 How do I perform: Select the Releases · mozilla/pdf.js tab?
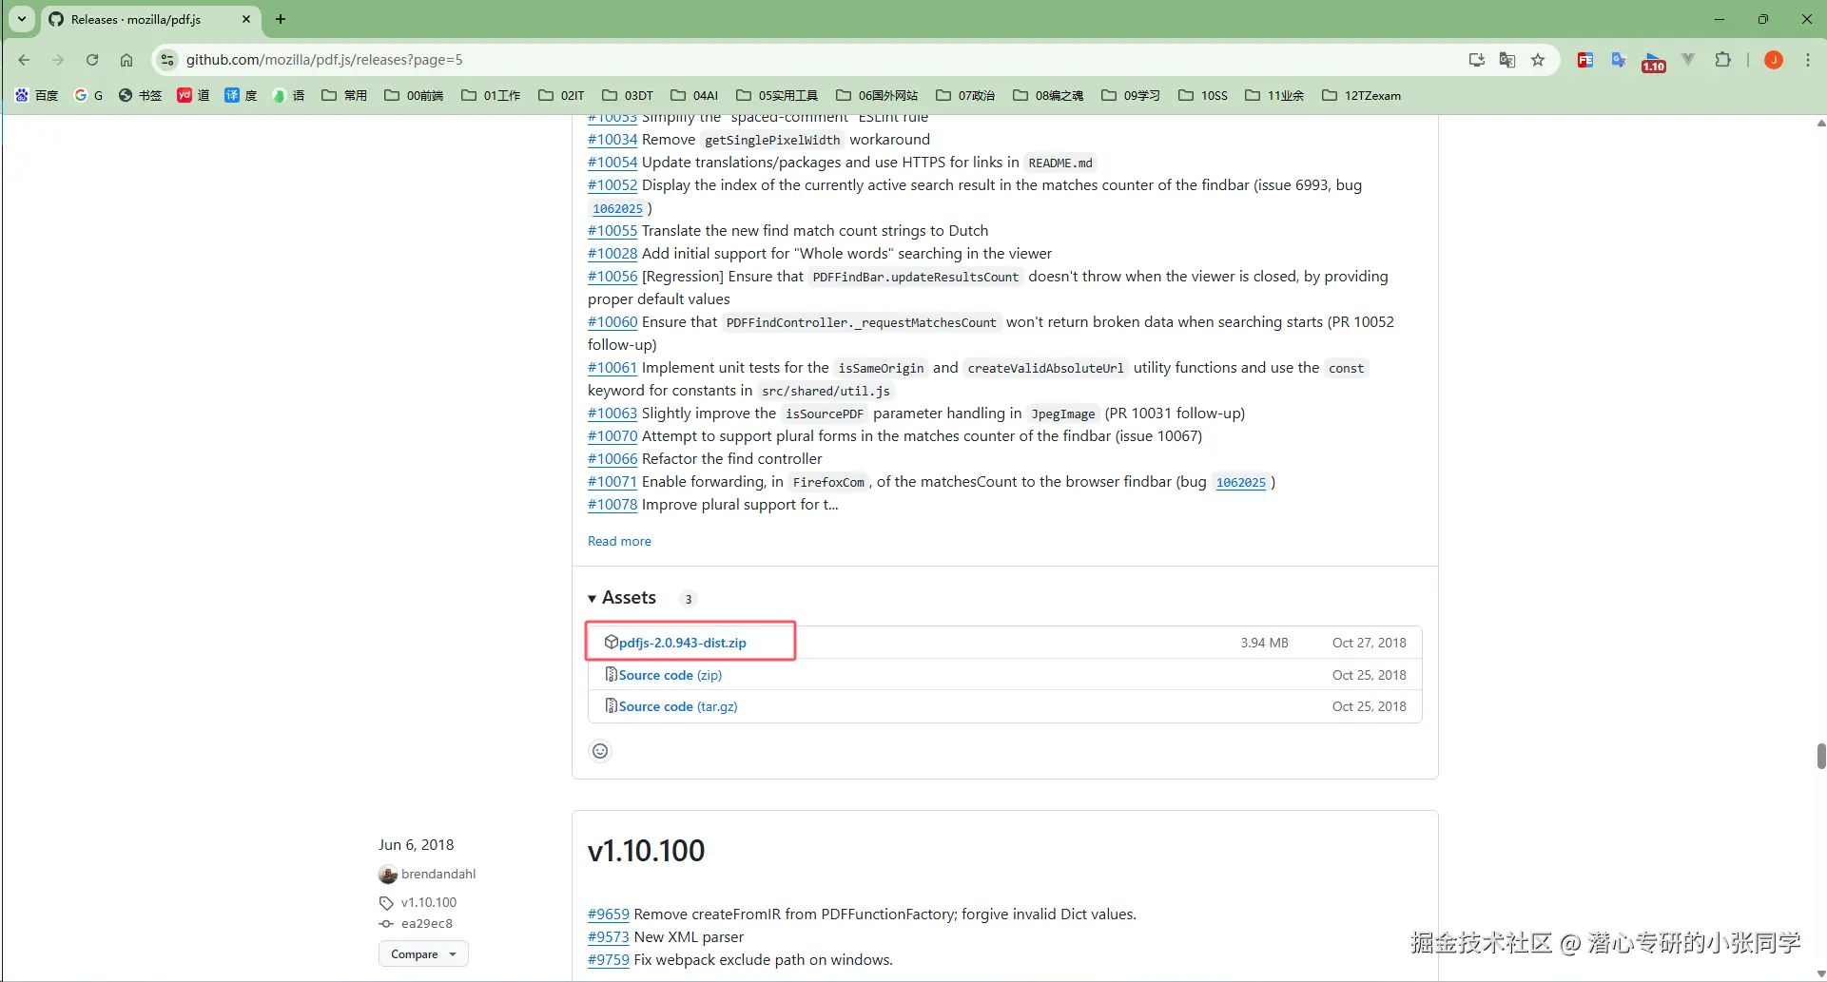pos(150,19)
